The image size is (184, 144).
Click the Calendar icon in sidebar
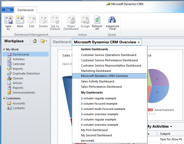click(9, 64)
